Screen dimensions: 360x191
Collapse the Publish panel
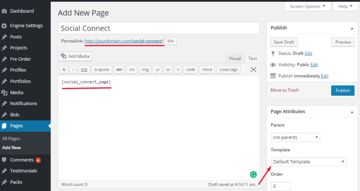[x=351, y=28]
